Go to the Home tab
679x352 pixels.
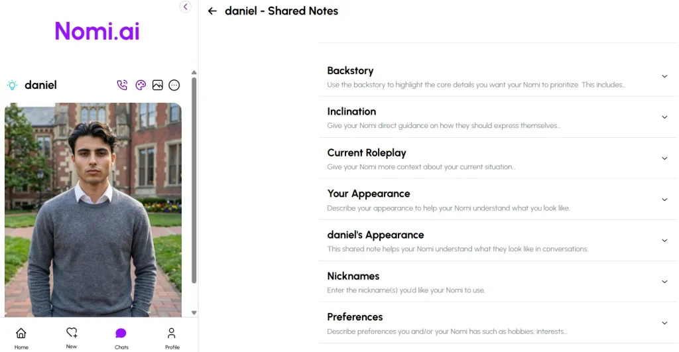pos(21,338)
